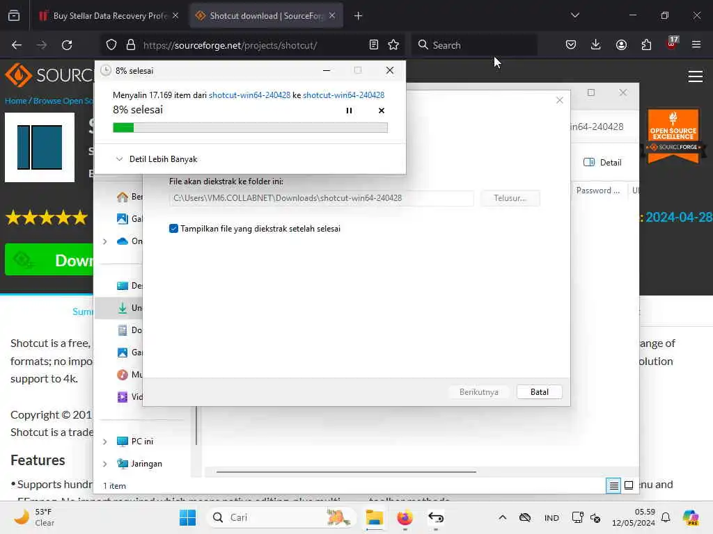Open Firefox Extensions puzzle icon
The height and width of the screenshot is (534, 713).
646,45
